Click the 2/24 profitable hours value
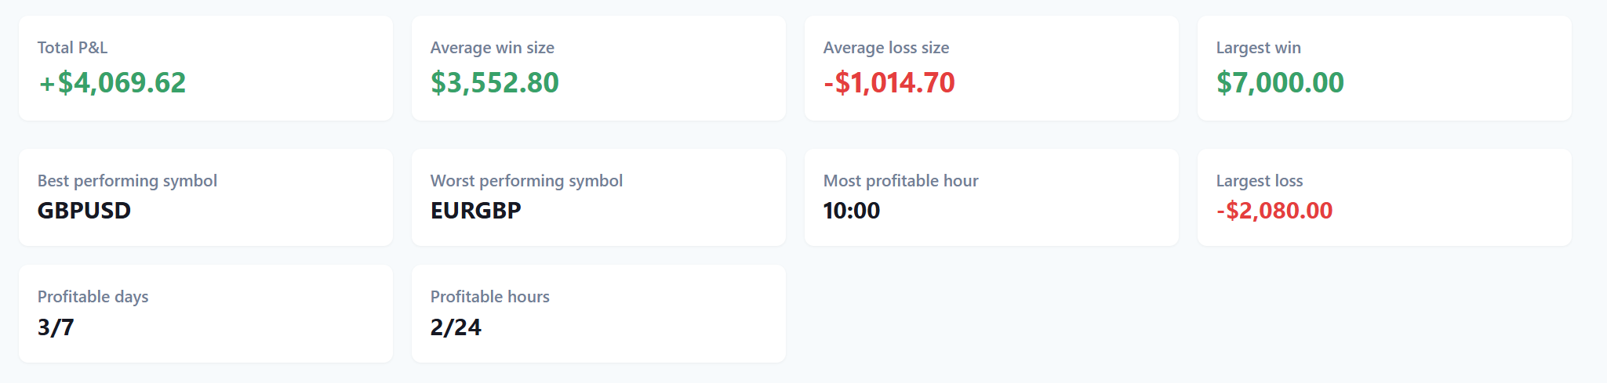Viewport: 1607px width, 383px height. (x=456, y=327)
